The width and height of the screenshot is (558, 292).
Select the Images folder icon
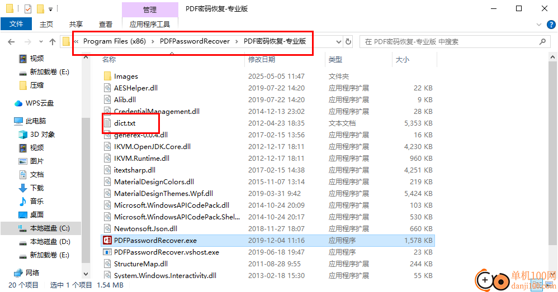[x=107, y=76]
